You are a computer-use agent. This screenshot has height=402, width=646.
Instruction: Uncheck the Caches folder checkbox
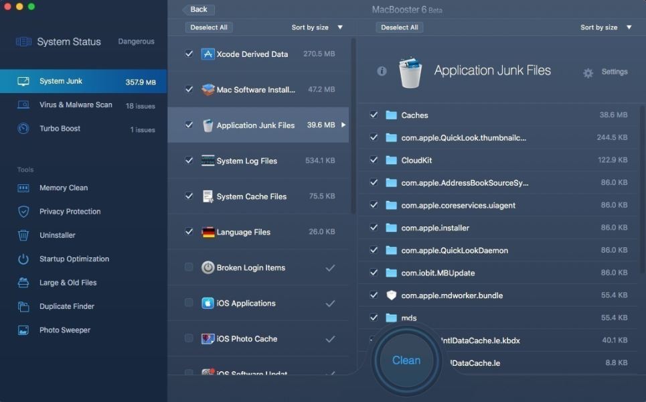(374, 115)
